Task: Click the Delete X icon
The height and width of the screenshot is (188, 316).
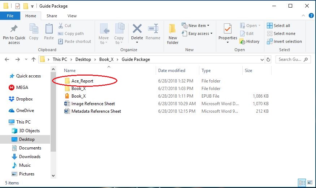Action: click(x=137, y=29)
